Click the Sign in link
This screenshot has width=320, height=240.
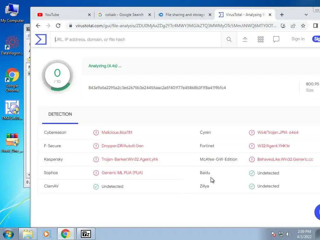[x=298, y=39]
